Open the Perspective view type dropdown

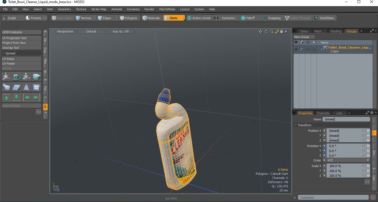(65, 32)
